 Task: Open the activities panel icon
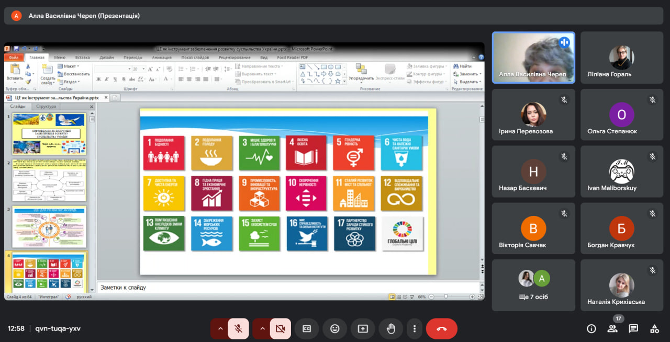click(x=654, y=329)
